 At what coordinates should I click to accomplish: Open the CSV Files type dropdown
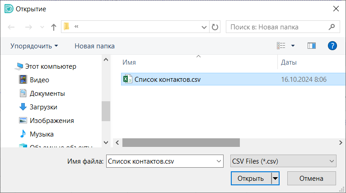tap(283, 161)
